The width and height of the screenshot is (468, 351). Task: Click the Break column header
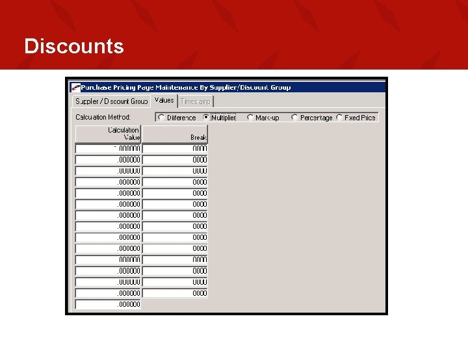point(175,134)
